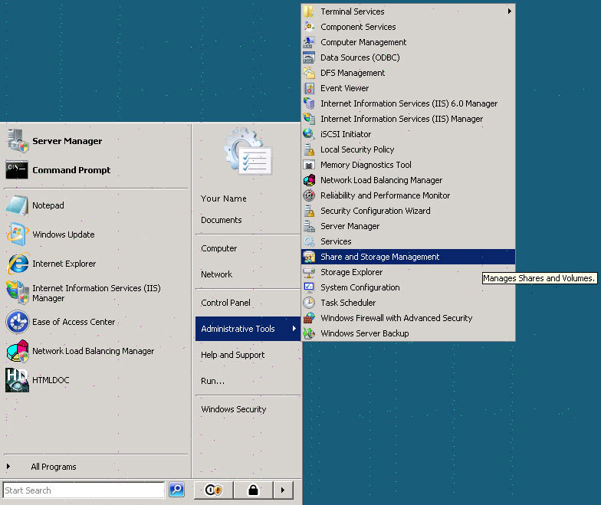The width and height of the screenshot is (601, 505).
Task: Click the user account picture thumbnail
Action: [248, 152]
